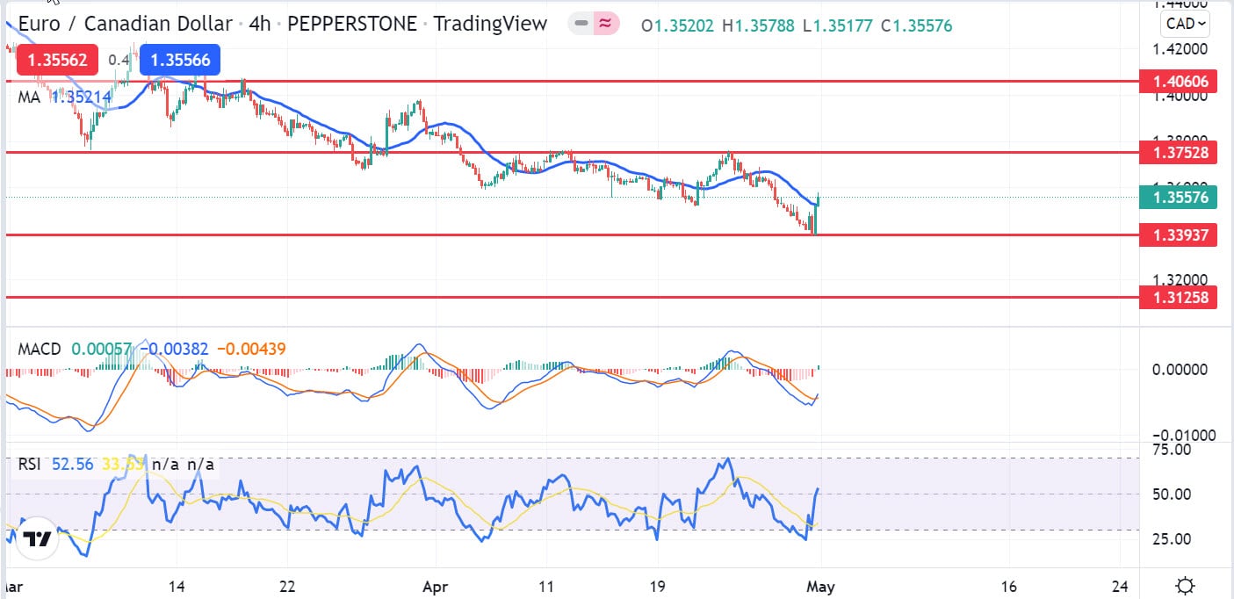
Task: Click the 1.37528 price level label
Action: [x=1179, y=153]
